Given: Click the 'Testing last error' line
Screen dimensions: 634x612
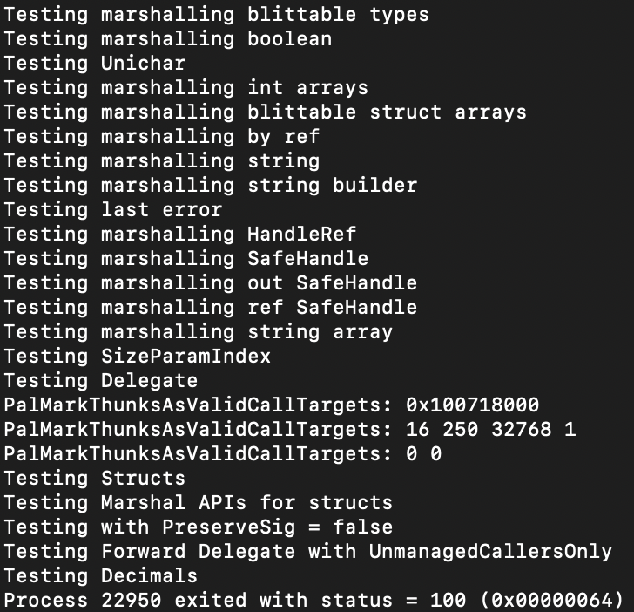Looking at the screenshot, I should click(113, 210).
